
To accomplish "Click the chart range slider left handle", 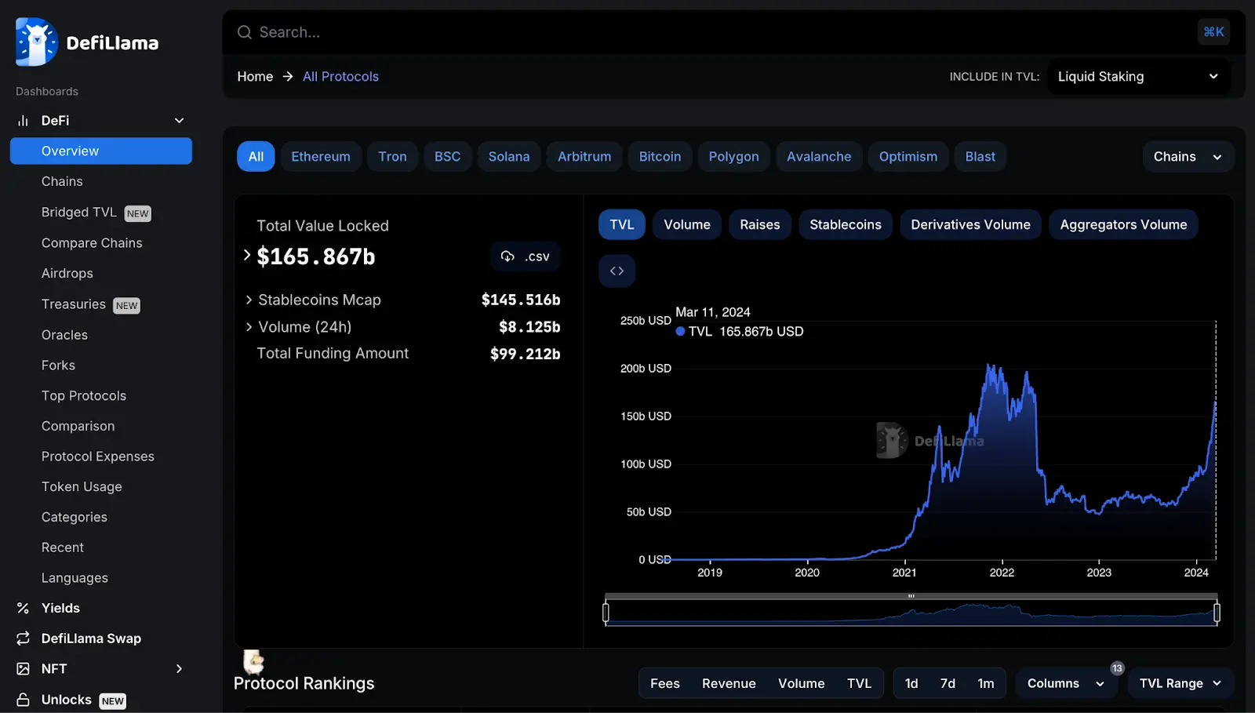I will (x=606, y=613).
